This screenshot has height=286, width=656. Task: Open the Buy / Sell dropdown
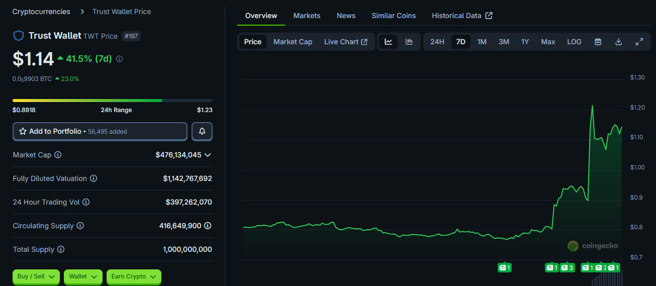36,276
